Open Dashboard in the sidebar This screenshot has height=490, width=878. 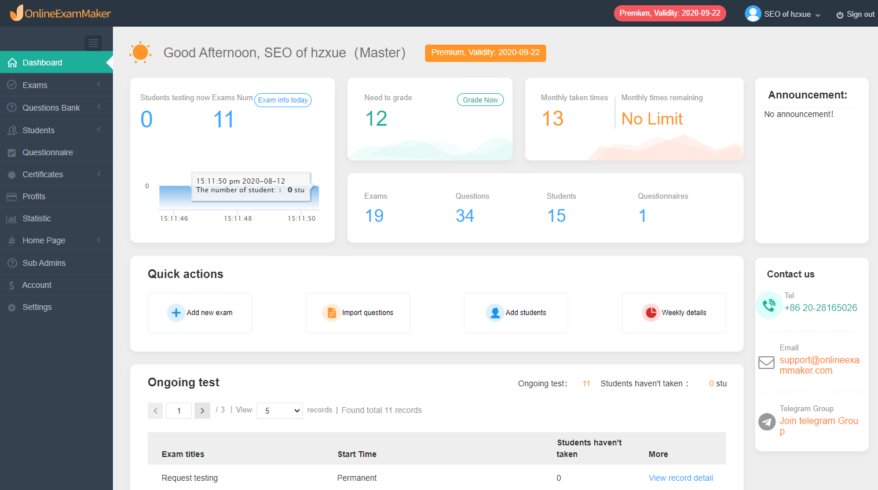[x=56, y=63]
